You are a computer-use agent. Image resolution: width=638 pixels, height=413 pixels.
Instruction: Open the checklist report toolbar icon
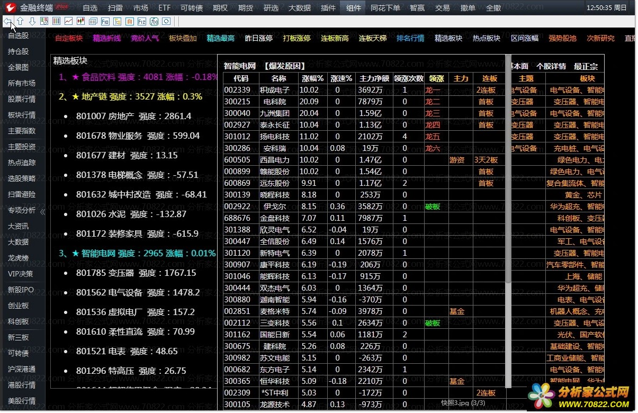pos(44,21)
